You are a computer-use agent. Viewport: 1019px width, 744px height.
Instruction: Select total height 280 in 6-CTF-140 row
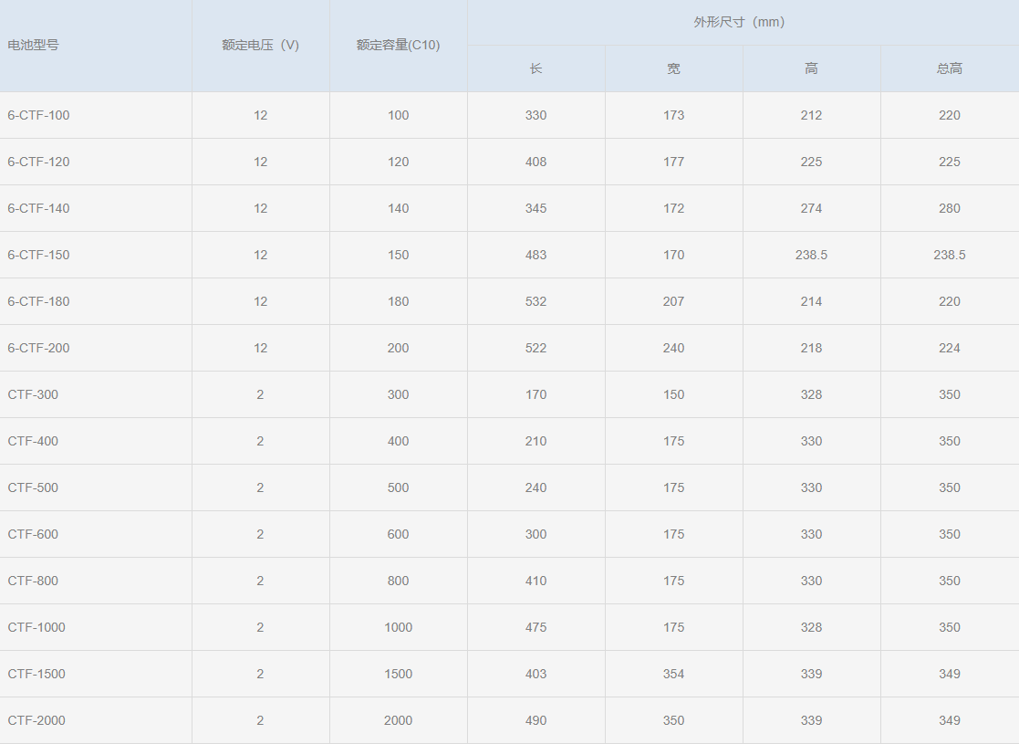click(949, 208)
